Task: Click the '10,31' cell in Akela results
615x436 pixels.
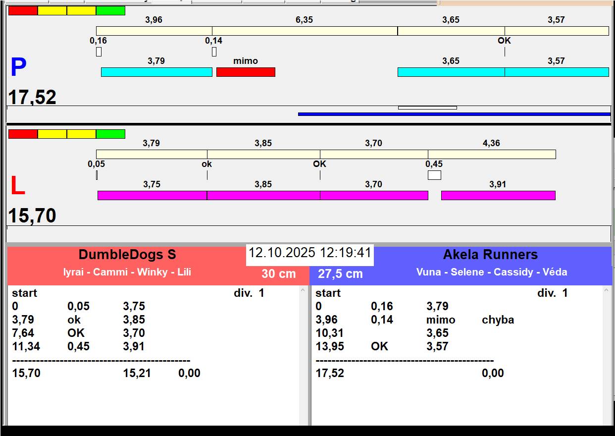Action: 330,333
